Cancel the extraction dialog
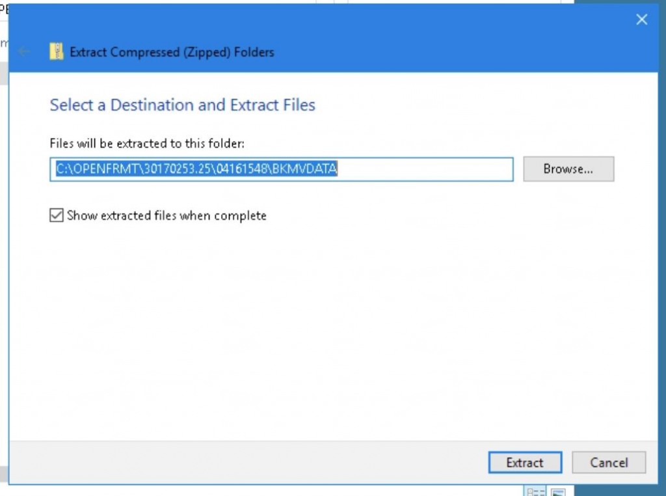The height and width of the screenshot is (496, 666). tap(609, 463)
